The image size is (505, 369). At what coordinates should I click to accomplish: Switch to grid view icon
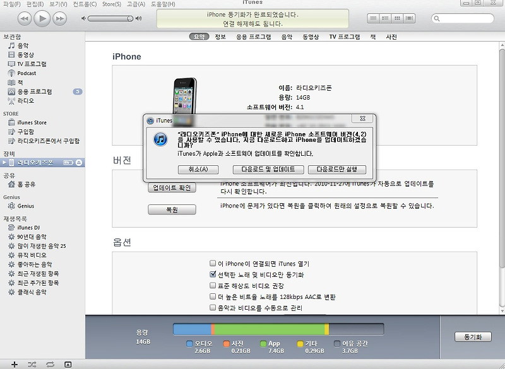(398, 18)
